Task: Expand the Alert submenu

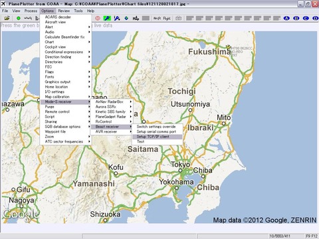Action: point(66,27)
